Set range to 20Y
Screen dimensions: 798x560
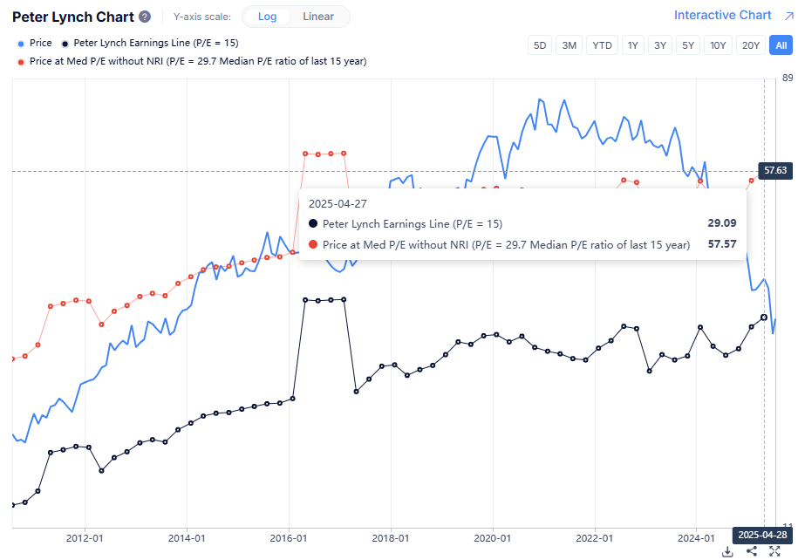click(x=749, y=45)
